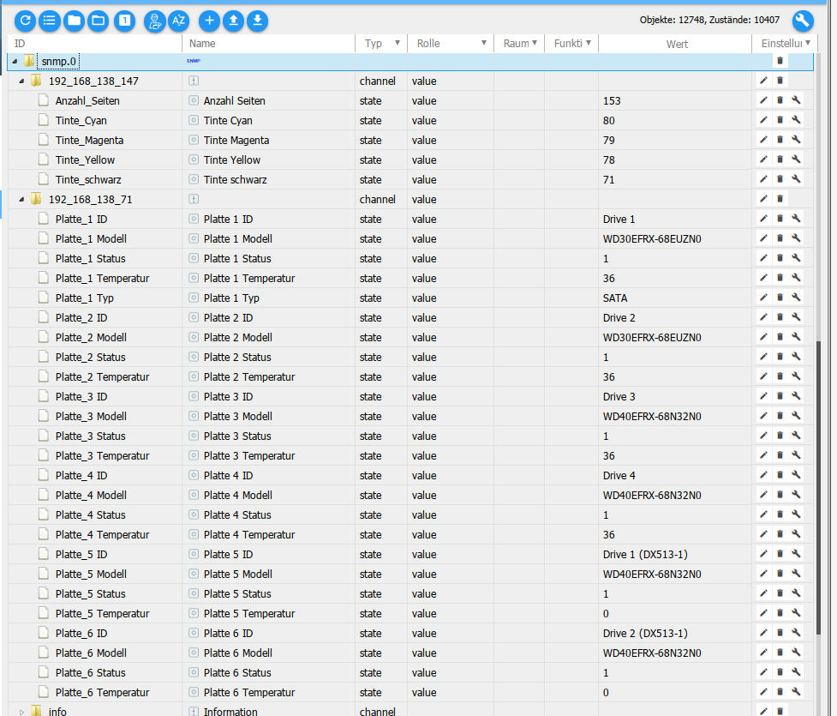Image resolution: width=837 pixels, height=716 pixels.
Task: Edit the 192_168_138_147 channel with pencil
Action: pos(764,80)
